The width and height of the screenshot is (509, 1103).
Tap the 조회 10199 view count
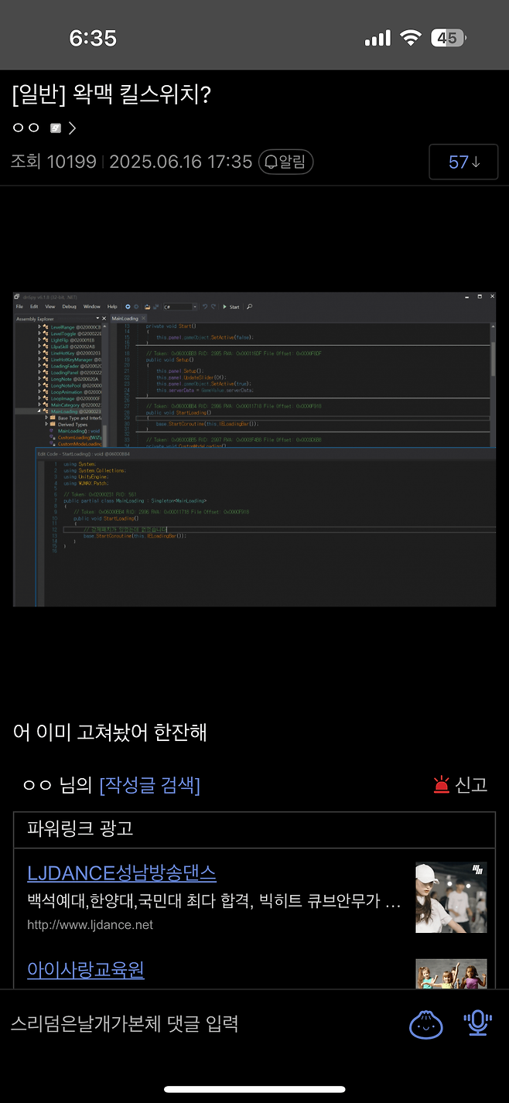coord(53,162)
